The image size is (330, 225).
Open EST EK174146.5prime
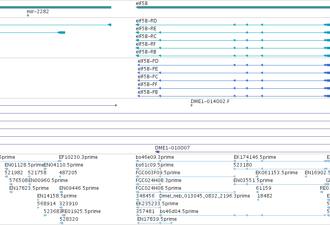[x=255, y=157]
